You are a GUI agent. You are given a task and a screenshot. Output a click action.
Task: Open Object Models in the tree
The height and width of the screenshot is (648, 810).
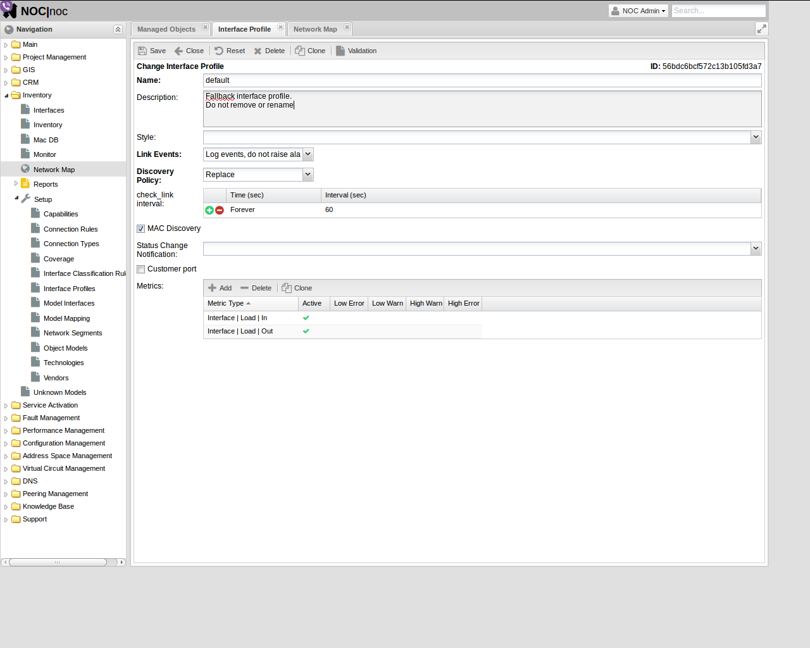tap(66, 348)
